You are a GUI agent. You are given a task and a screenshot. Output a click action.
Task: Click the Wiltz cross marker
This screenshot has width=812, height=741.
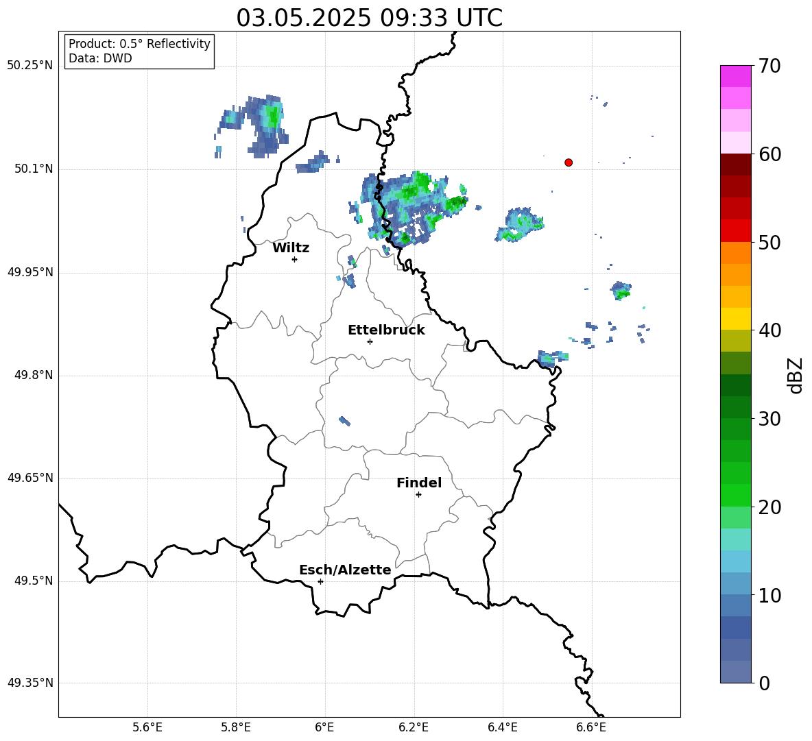point(295,259)
